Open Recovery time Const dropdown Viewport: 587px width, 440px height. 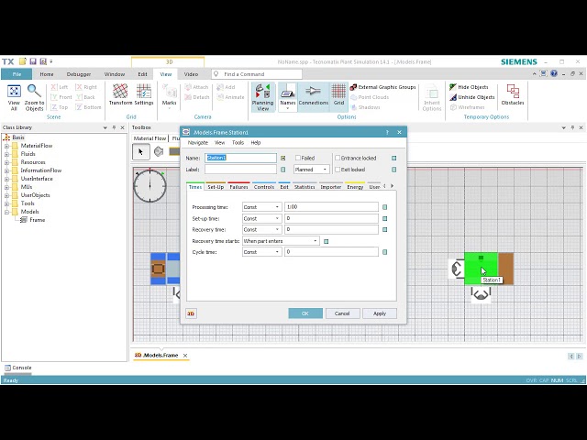[x=261, y=229]
